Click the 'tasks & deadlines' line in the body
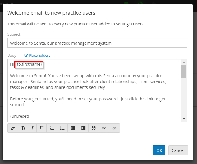The height and width of the screenshot is (164, 197). click(58, 87)
